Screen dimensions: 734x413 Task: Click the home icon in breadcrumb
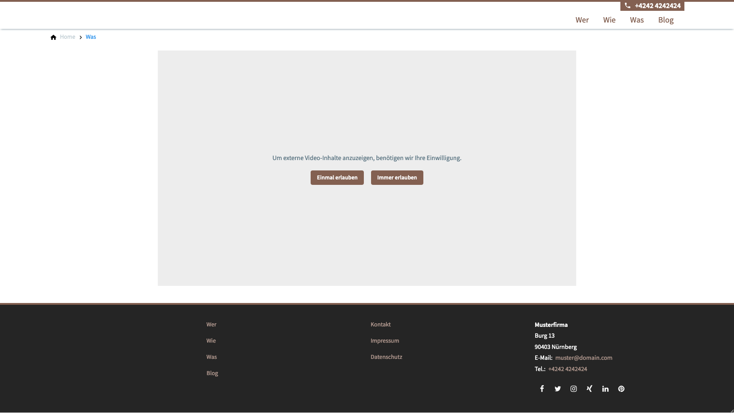tap(53, 37)
